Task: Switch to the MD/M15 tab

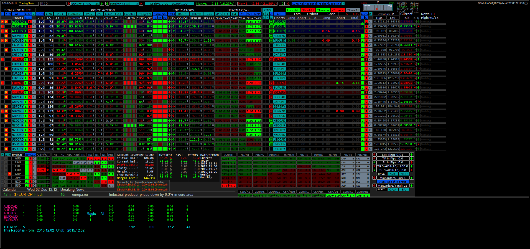Action: [x=274, y=155]
